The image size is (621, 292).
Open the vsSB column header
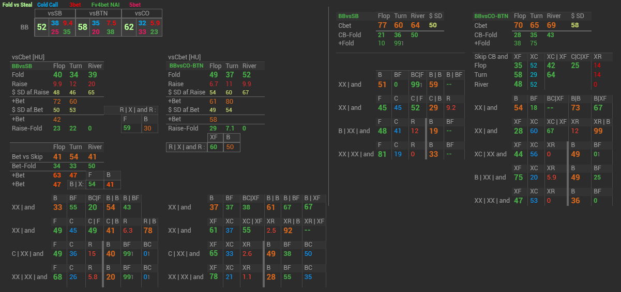(x=55, y=13)
